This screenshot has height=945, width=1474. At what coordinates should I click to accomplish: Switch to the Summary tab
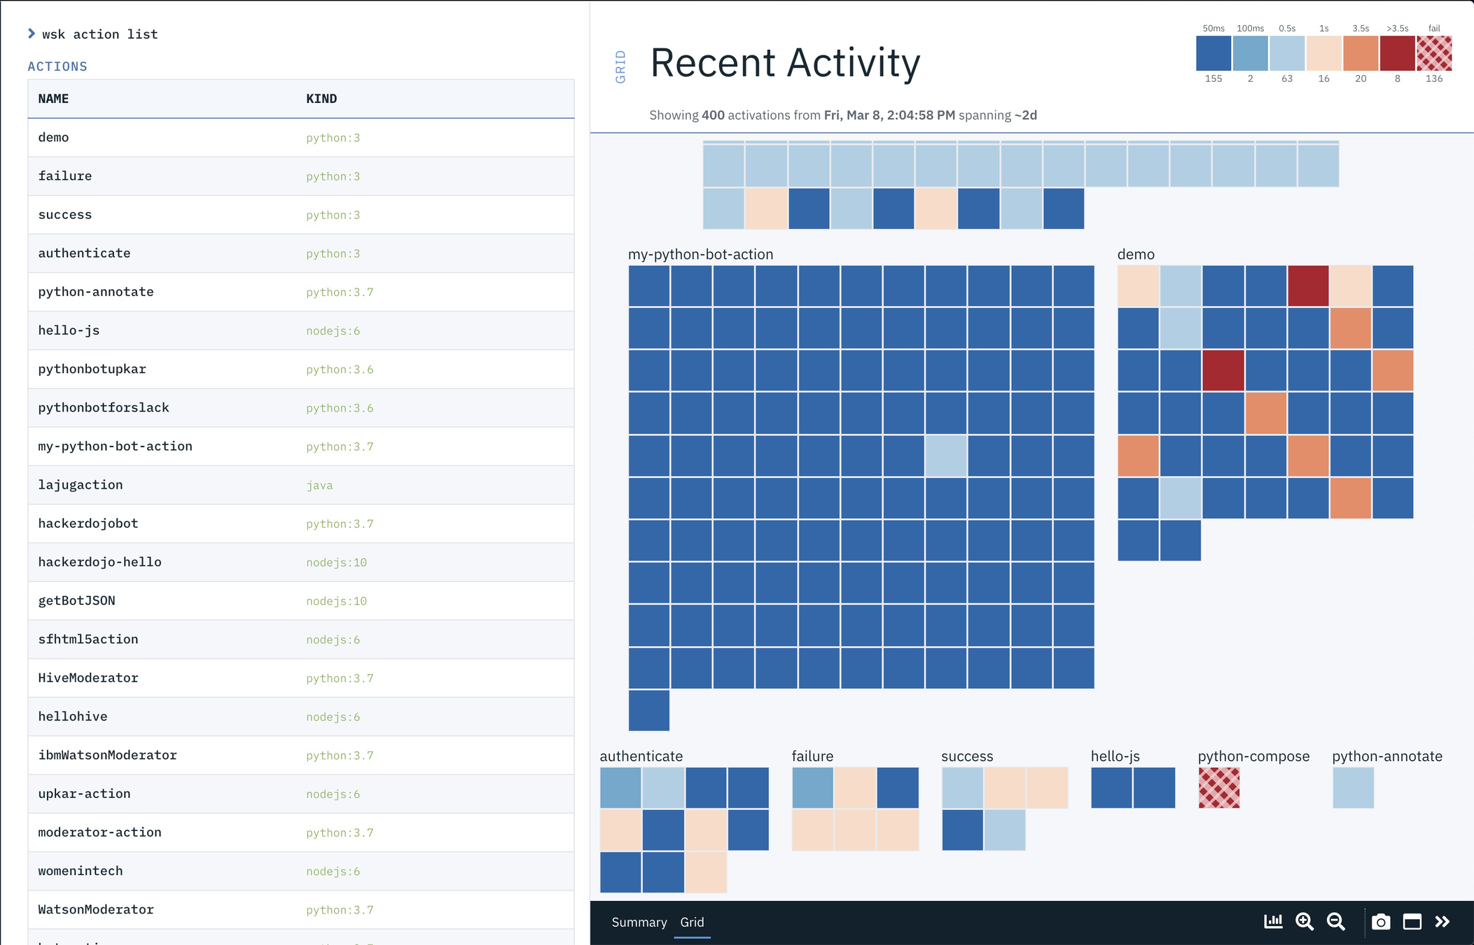639,922
